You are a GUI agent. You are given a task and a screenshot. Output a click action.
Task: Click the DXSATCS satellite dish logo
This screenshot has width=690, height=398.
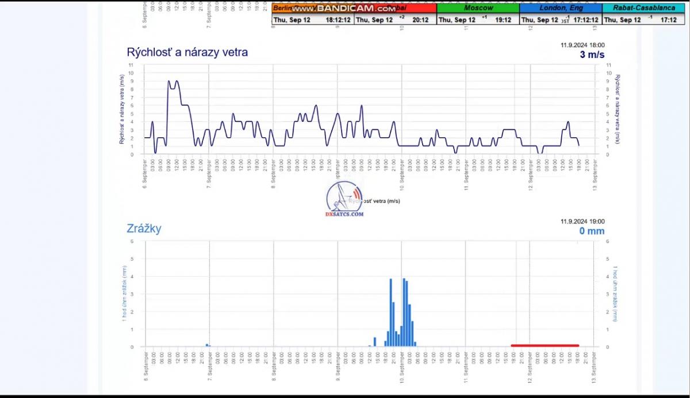[x=344, y=196]
